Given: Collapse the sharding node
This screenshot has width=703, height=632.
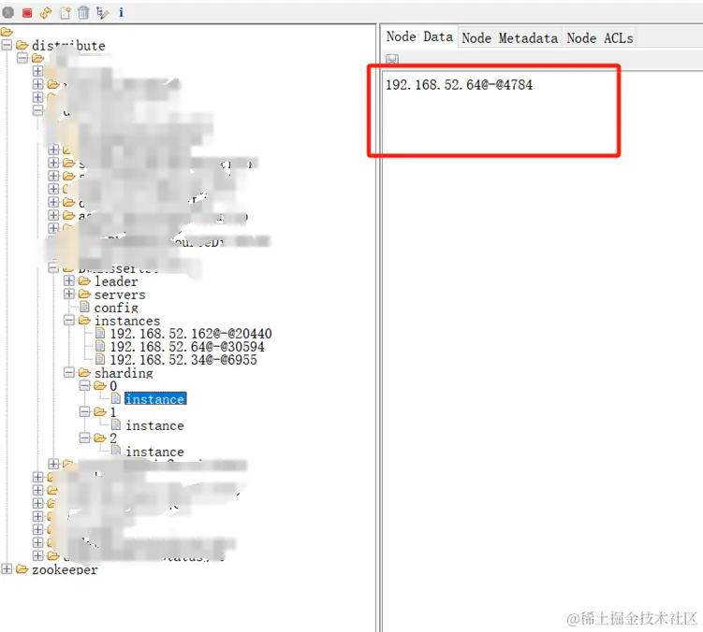Looking at the screenshot, I should tap(69, 373).
